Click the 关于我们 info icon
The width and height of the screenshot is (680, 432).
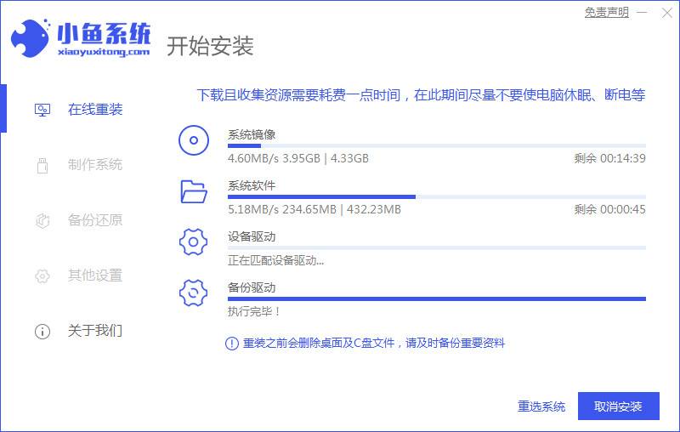(42, 332)
